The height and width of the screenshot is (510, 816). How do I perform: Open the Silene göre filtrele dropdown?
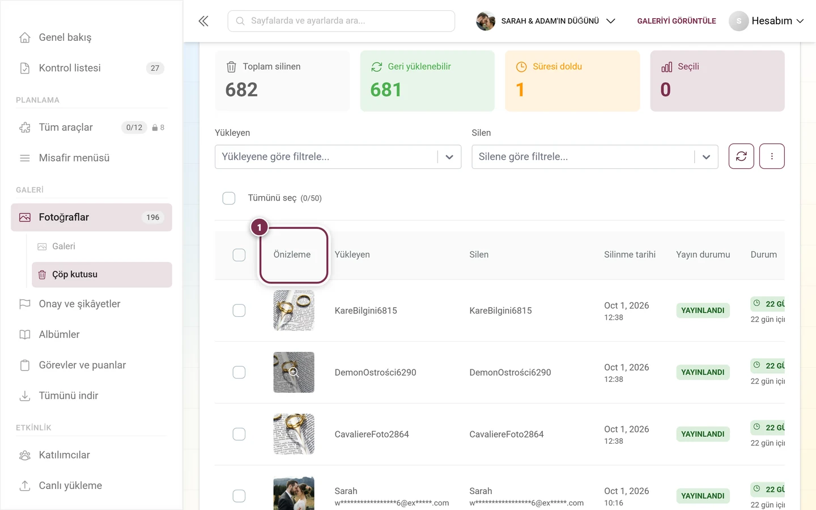594,157
